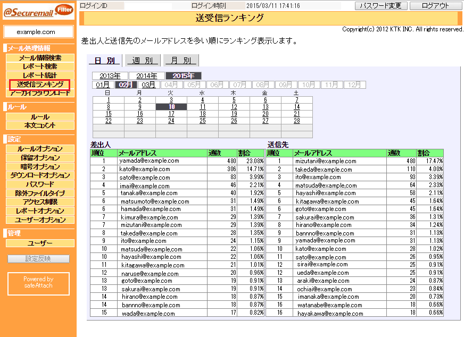
Task: Click recipient takeda@example.com in 送信先 table
Action: [324, 170]
